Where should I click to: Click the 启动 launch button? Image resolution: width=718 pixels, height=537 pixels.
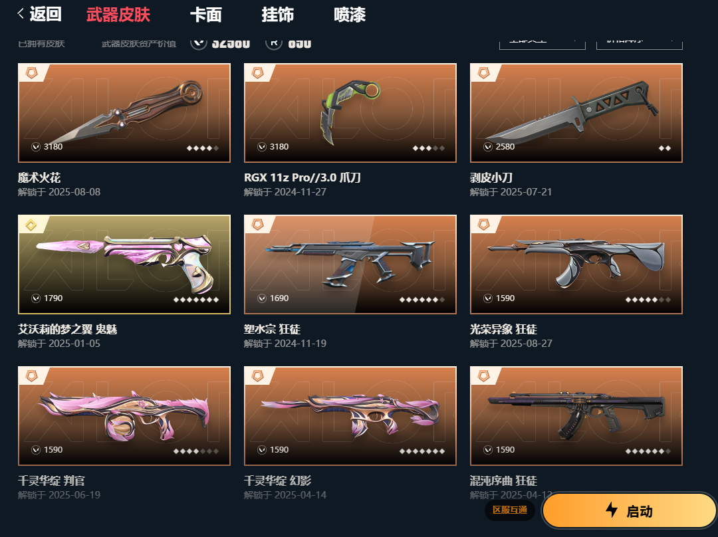[x=629, y=510]
